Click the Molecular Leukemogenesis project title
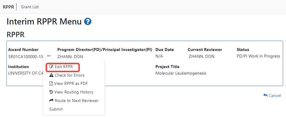This screenshot has width=286, height=117. click(x=181, y=73)
